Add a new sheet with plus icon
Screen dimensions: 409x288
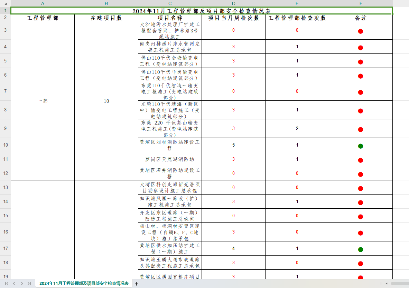137,284
